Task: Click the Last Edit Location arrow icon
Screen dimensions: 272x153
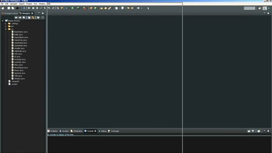Action: pyautogui.click(x=128, y=8)
